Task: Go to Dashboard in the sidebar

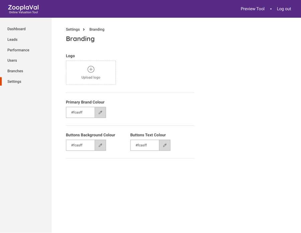Action: [x=16, y=29]
